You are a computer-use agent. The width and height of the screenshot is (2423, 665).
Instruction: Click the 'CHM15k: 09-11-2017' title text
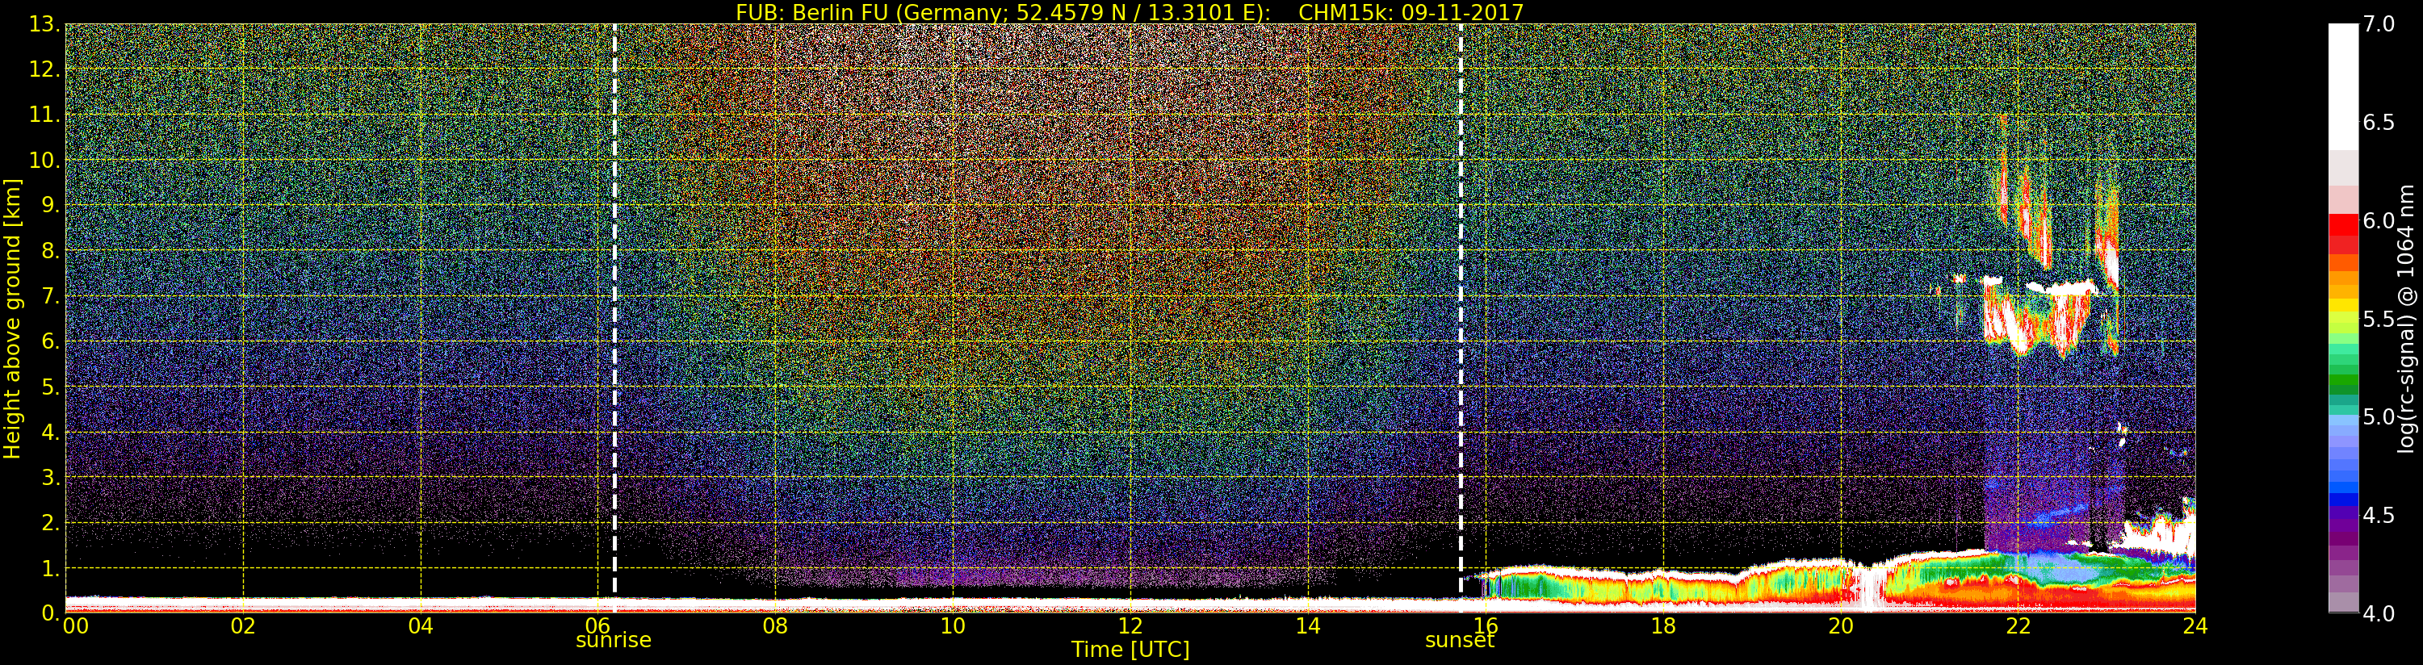(x=1411, y=12)
